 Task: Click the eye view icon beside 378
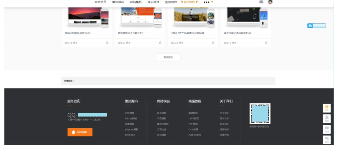pos(66,43)
